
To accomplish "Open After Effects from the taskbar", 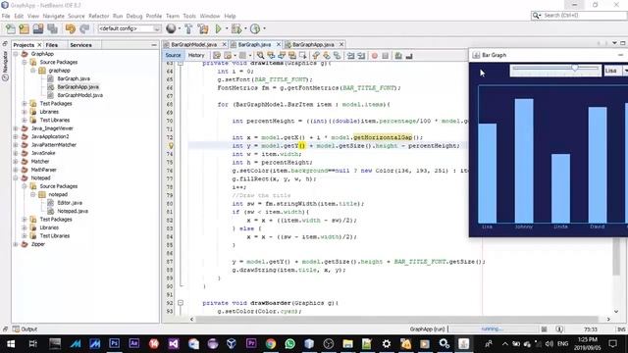I will (x=133, y=343).
